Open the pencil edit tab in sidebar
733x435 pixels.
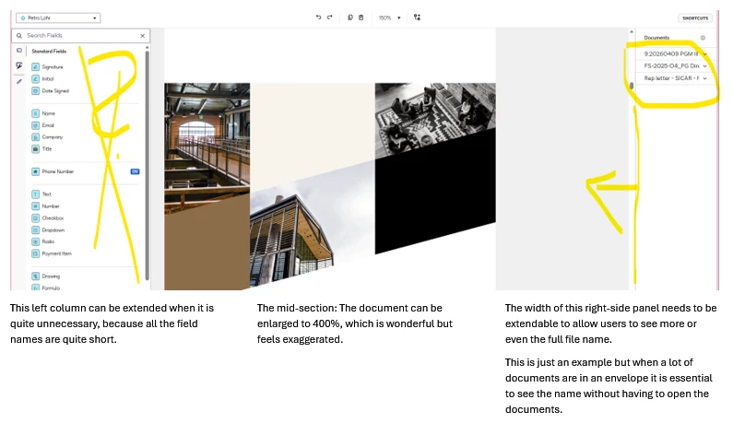click(x=19, y=81)
